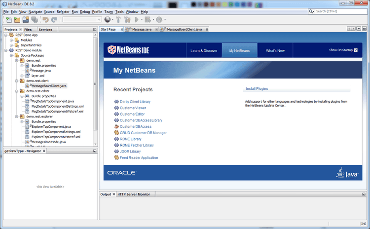Minimize the Projects panel window
Viewport: 370px width, 229px height.
[95, 30]
